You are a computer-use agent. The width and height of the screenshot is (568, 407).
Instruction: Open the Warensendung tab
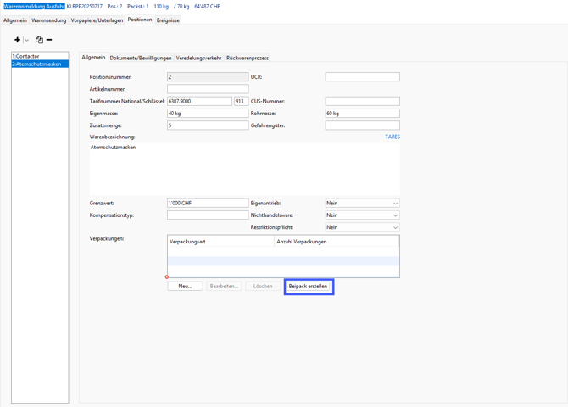click(49, 20)
